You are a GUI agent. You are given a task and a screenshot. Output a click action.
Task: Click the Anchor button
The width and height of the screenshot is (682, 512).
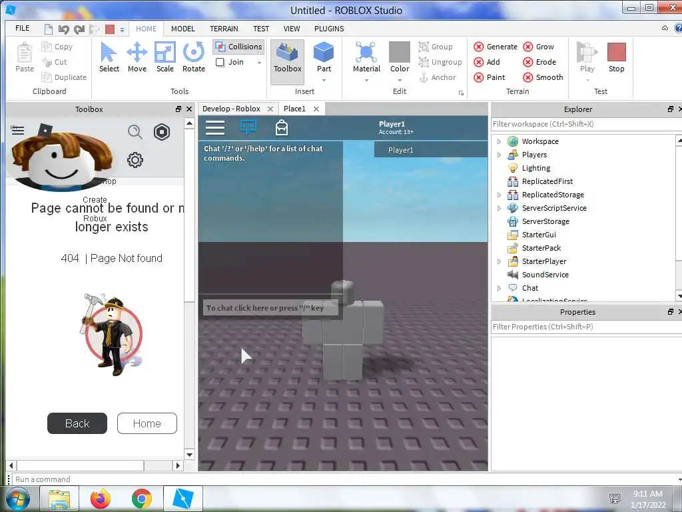[x=438, y=77]
